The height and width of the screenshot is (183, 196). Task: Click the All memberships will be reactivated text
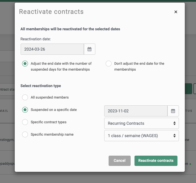tap(70, 29)
